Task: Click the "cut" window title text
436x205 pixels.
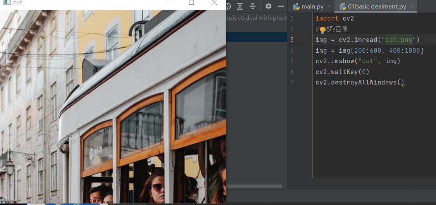Action: click(x=17, y=3)
